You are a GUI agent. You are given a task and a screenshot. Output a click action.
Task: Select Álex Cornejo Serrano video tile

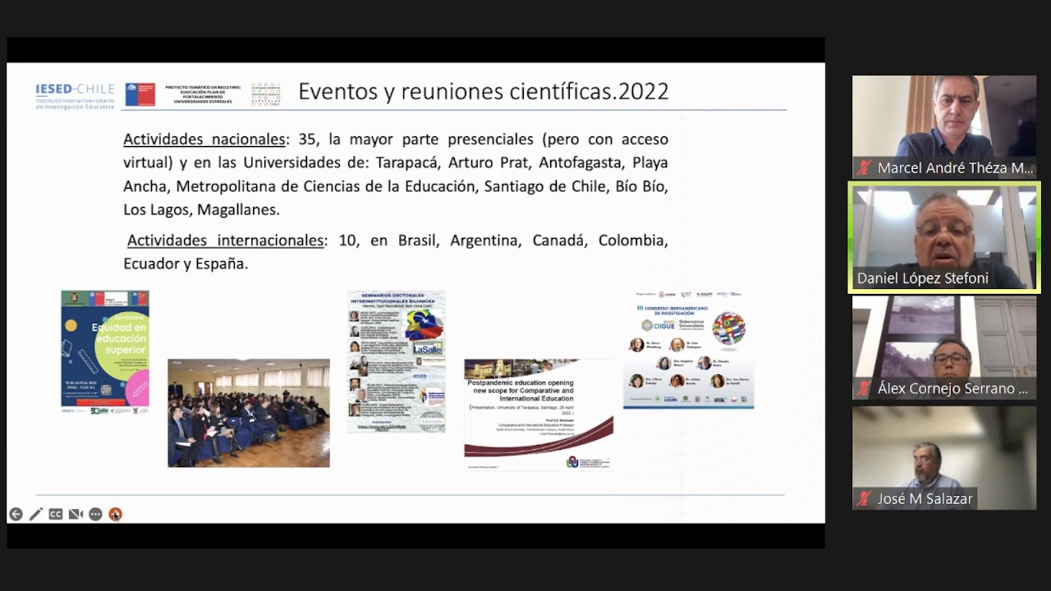pyautogui.click(x=944, y=347)
